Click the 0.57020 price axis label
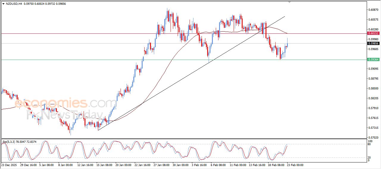381x169 pixels. click(x=373, y=138)
